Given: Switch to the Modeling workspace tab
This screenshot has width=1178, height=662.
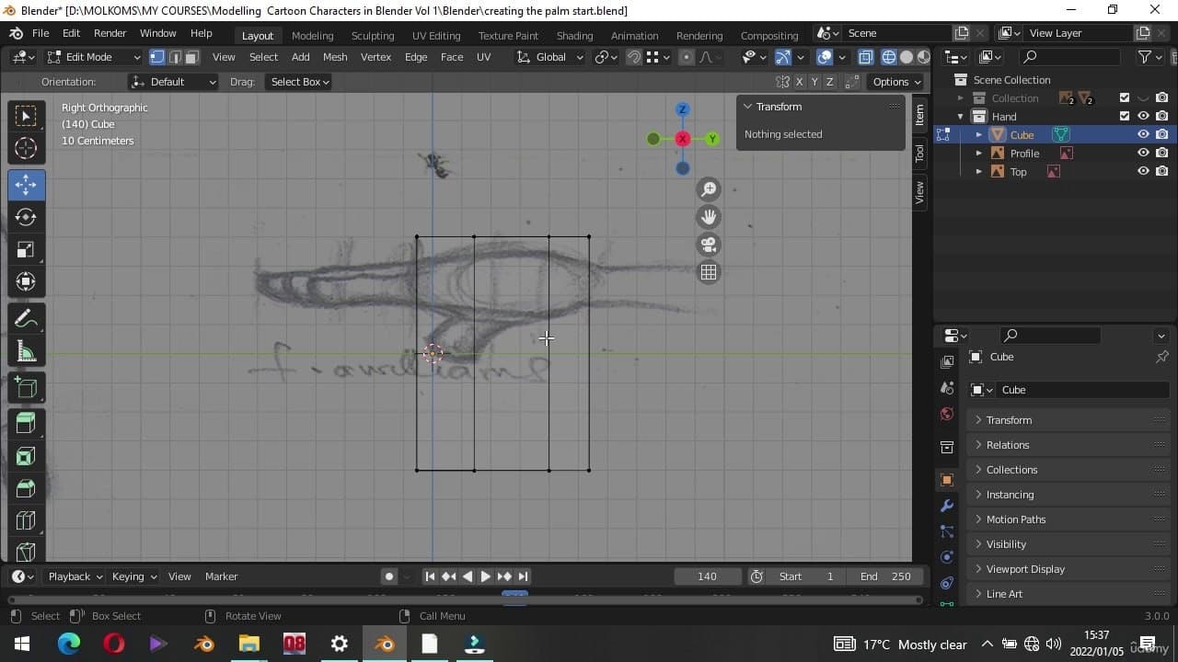Looking at the screenshot, I should [x=312, y=36].
